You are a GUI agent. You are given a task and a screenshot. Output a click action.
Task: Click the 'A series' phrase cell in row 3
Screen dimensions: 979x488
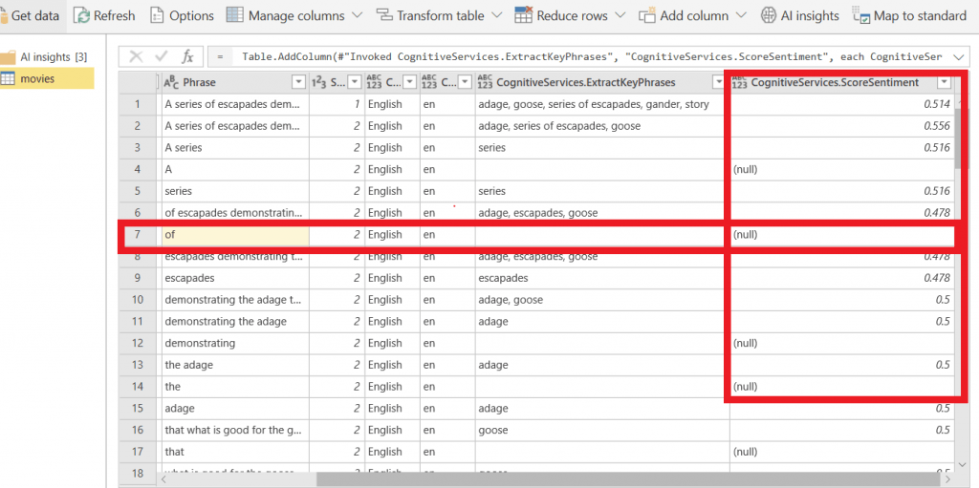(235, 148)
